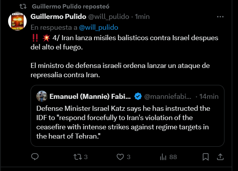Like the tweet with the heart icon
Viewport: 238px width, 171px height.
tap(120, 157)
